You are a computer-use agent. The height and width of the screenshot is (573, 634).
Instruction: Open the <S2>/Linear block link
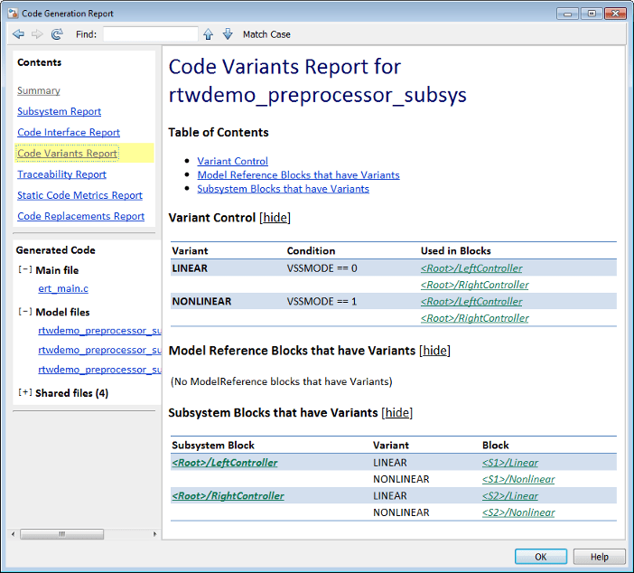(x=510, y=495)
